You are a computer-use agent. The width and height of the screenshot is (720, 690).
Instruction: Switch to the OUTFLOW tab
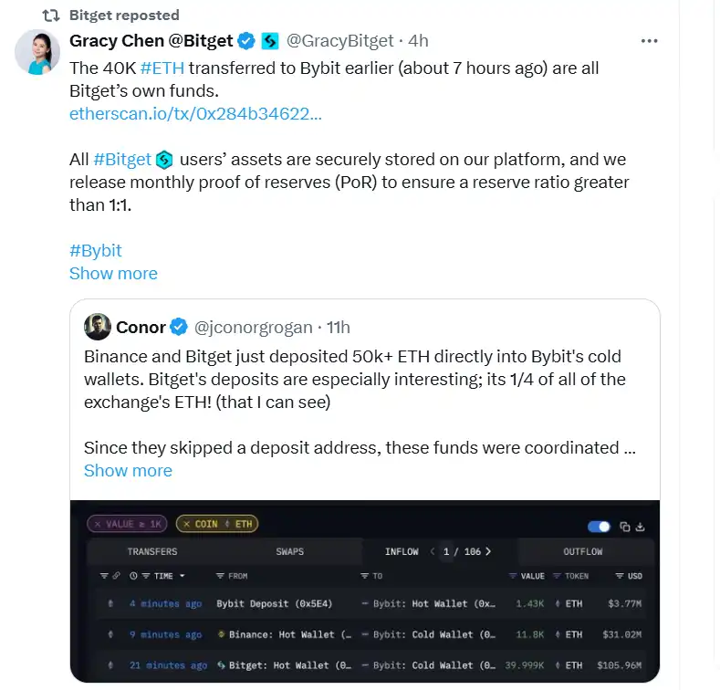(582, 551)
